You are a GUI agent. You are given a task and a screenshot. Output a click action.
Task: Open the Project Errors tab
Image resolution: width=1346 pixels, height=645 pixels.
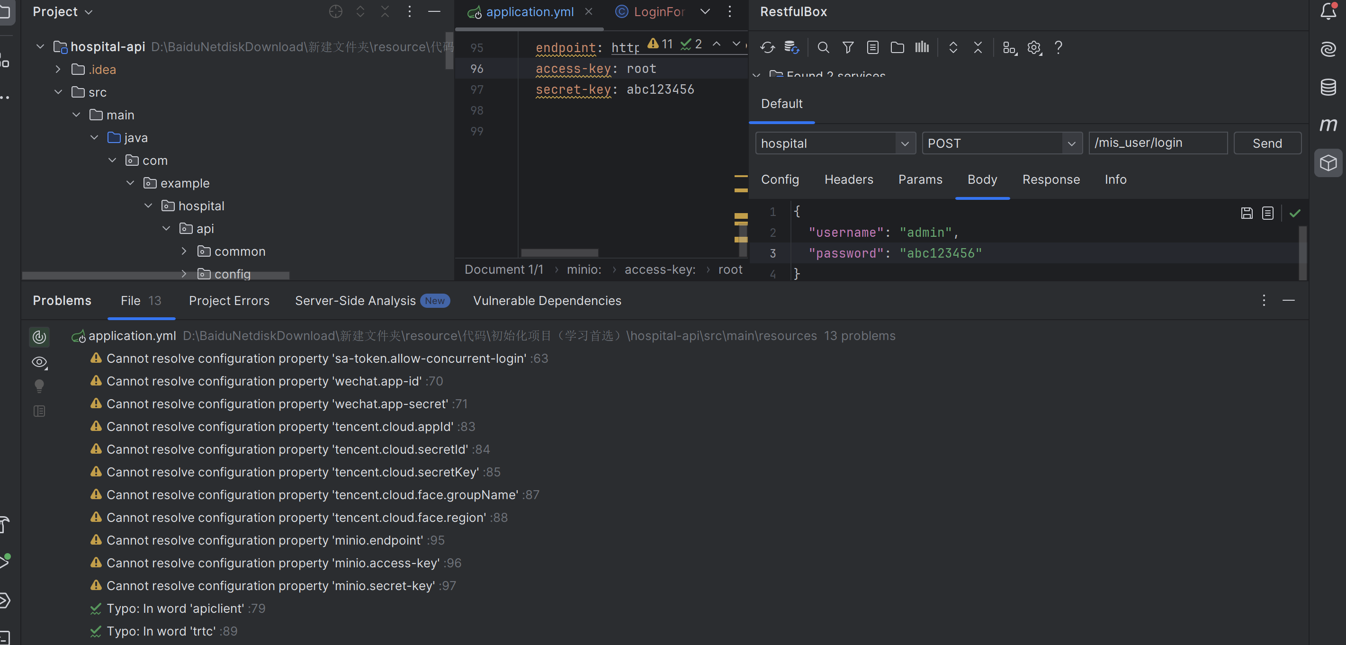click(x=229, y=300)
